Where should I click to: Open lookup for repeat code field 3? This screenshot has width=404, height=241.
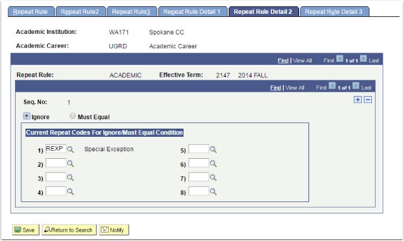click(70, 178)
